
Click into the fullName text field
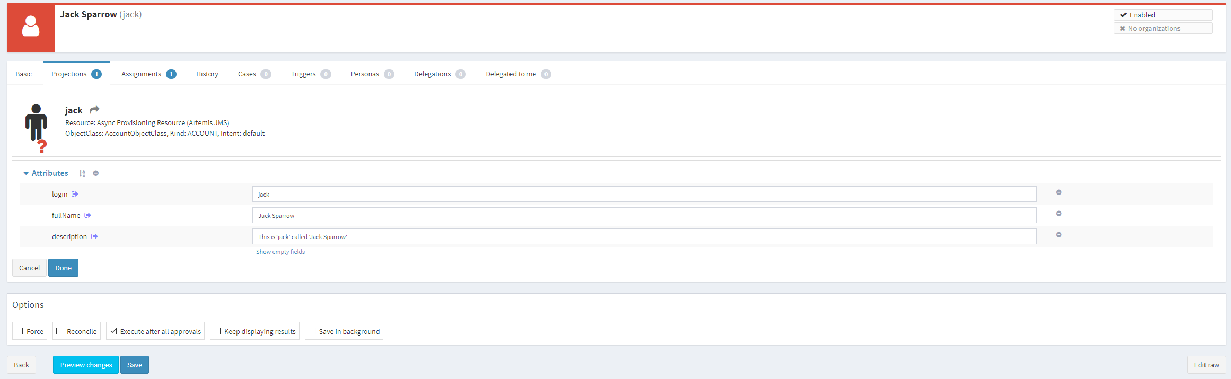pyautogui.click(x=644, y=215)
